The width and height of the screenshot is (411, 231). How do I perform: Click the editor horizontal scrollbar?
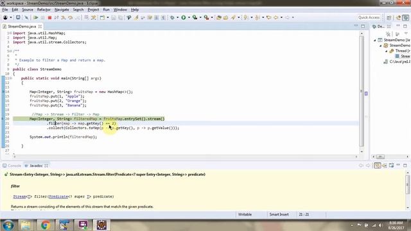(x=186, y=157)
